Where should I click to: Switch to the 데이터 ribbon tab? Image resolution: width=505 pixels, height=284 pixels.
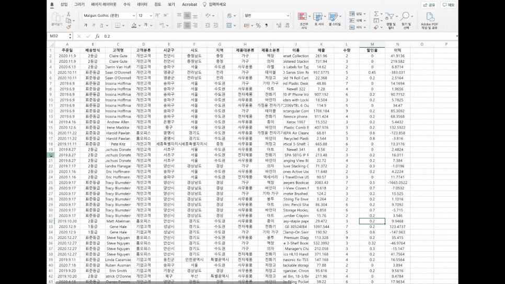142,5
